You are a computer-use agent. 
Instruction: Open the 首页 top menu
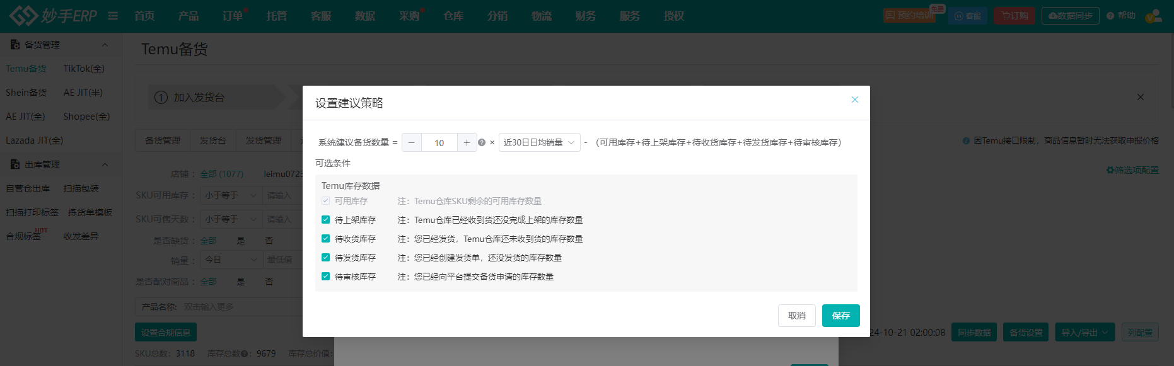[144, 16]
